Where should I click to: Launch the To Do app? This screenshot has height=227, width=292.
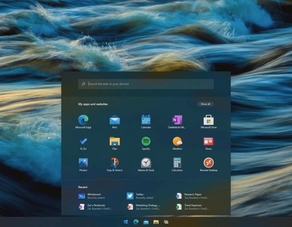83,143
